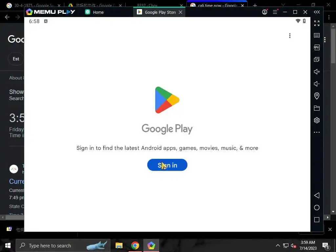Collapse MEmu sidebar with triple-chevron icon
This screenshot has height=252, width=336.
(317, 12)
